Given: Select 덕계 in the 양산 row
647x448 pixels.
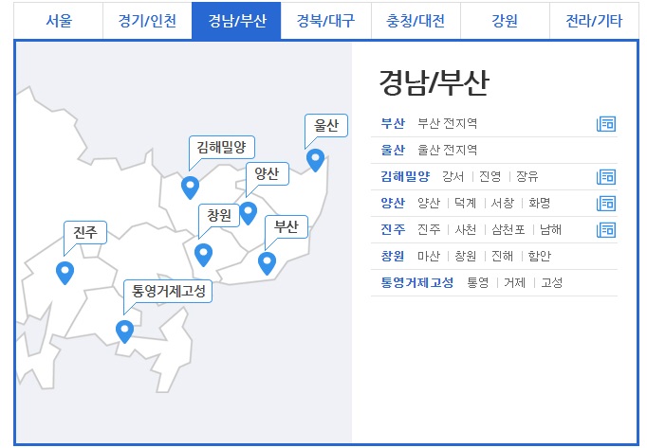Looking at the screenshot, I should (466, 203).
